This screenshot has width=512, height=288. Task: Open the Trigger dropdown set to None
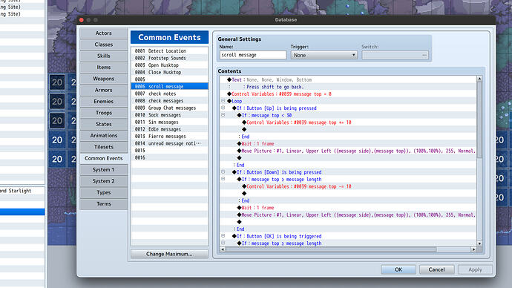[324, 55]
